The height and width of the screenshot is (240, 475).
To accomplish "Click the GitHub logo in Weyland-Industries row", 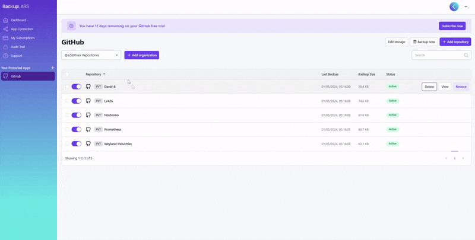I will [88, 143].
